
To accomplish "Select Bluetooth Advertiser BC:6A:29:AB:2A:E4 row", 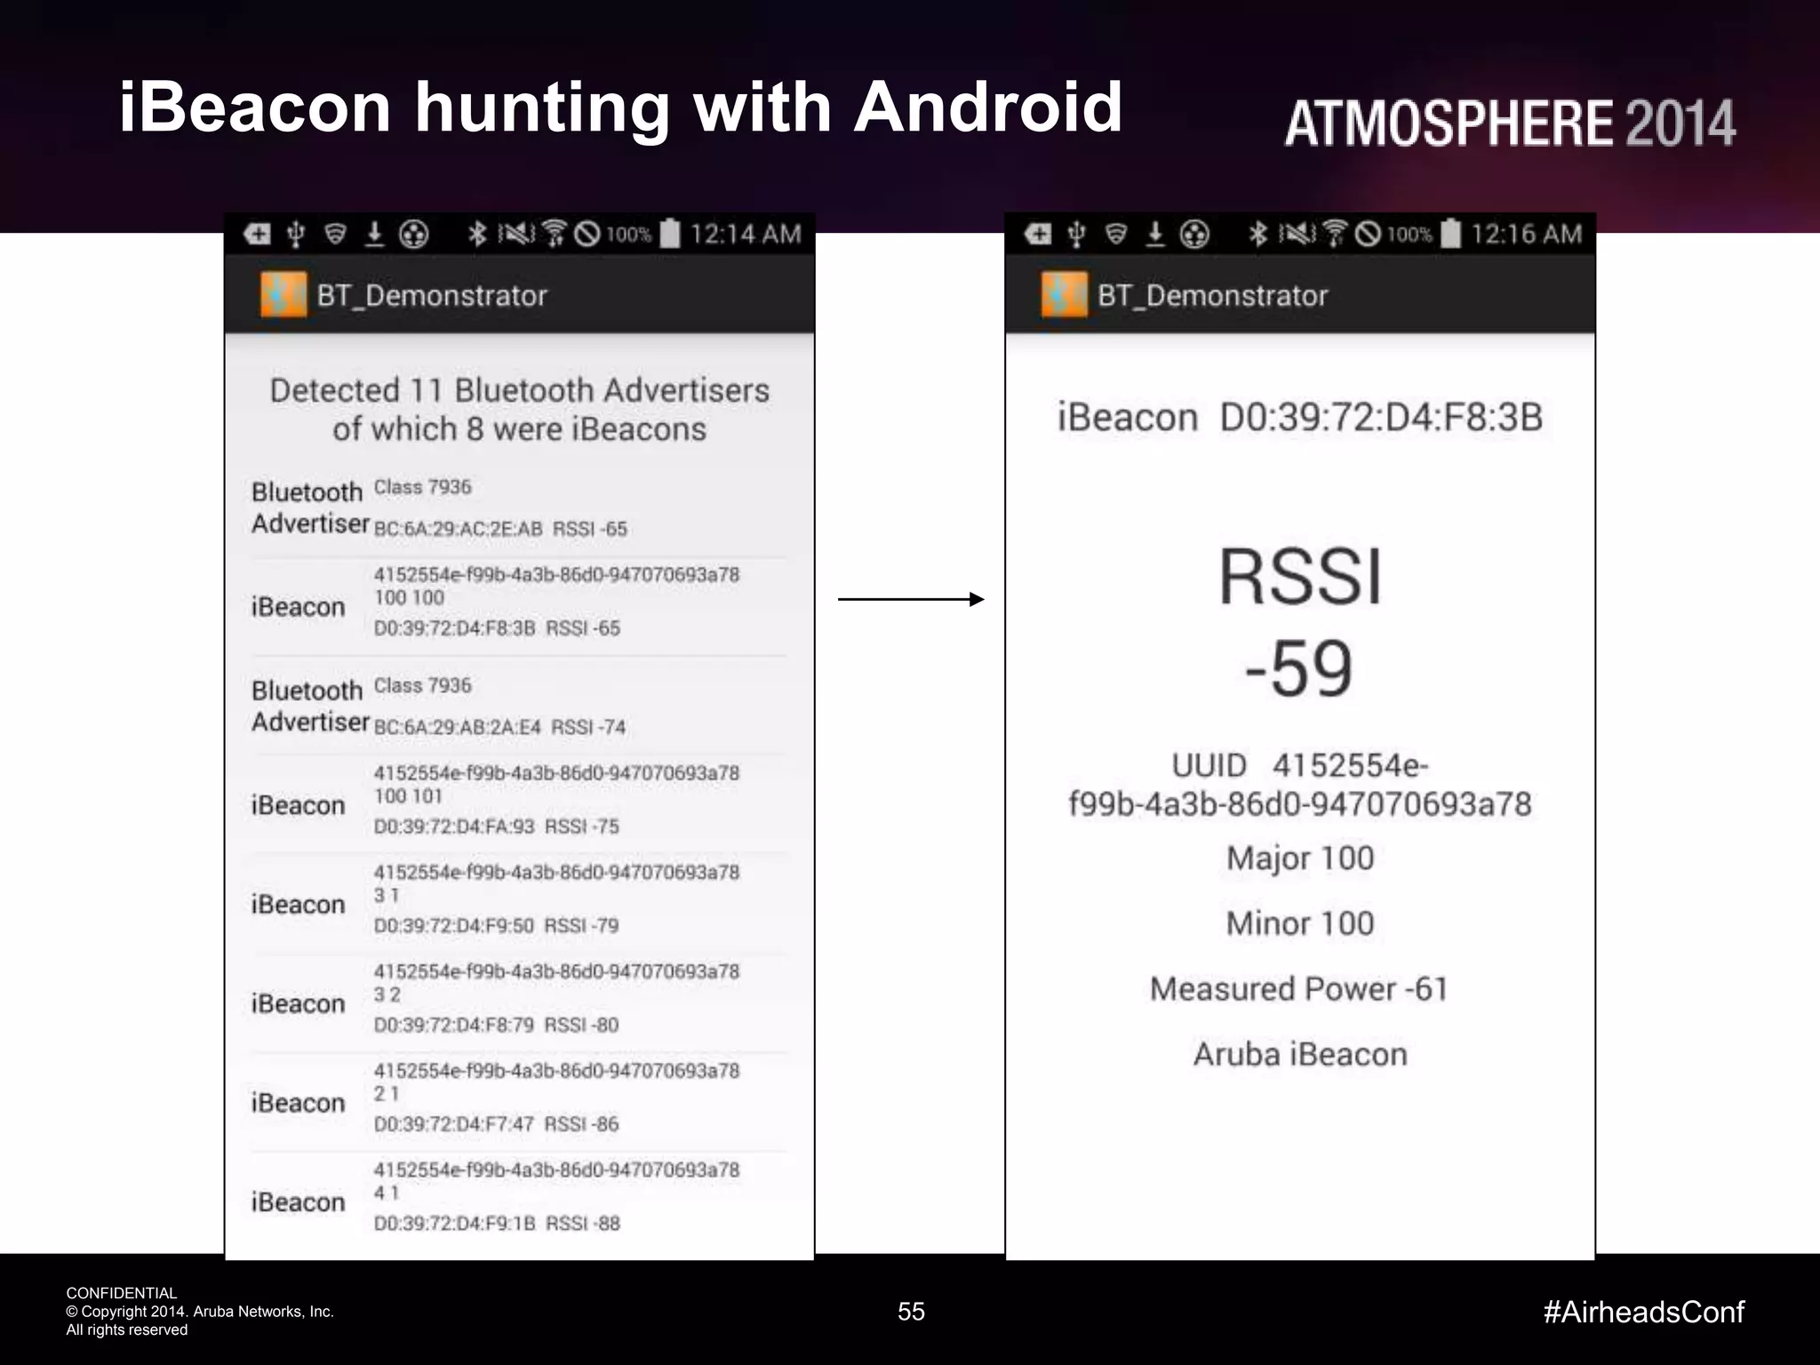I will click(x=519, y=706).
